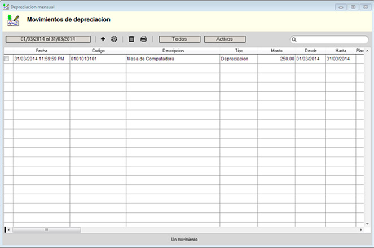This screenshot has width=374, height=248.
Task: Maximize the Depreciacion mensual window
Action: [x=353, y=7]
